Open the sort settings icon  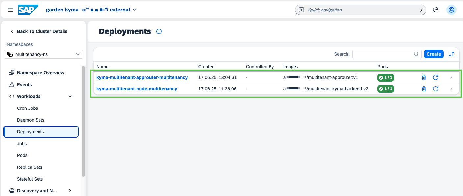pos(451,54)
